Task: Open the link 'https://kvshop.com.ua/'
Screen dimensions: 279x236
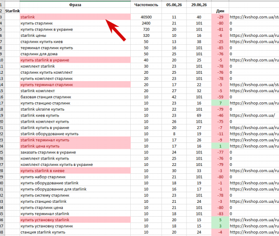Action: [x=252, y=115]
